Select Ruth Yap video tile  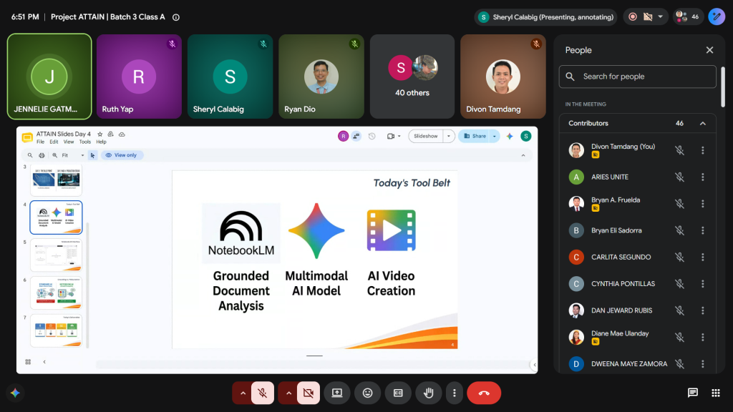tap(139, 77)
